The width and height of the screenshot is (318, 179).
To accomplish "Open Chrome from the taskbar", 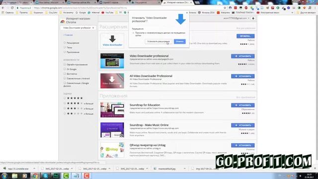I will click(x=35, y=176).
